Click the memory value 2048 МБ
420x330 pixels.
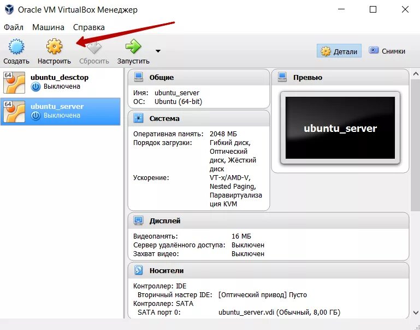point(223,134)
